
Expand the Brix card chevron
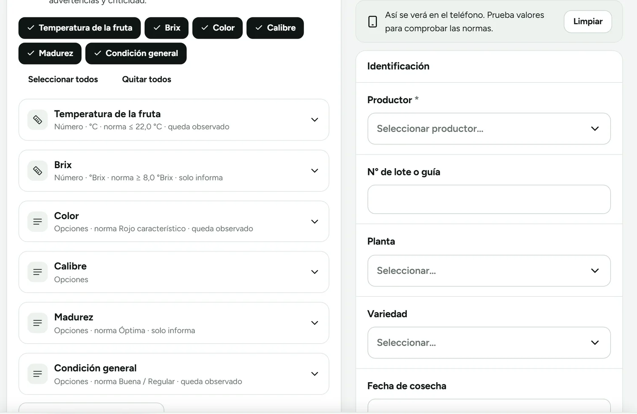click(315, 171)
